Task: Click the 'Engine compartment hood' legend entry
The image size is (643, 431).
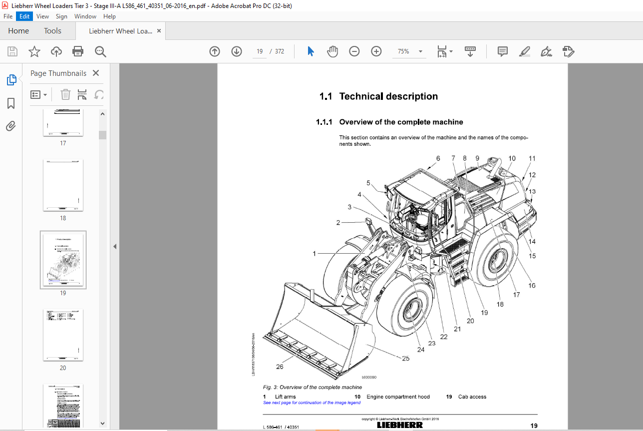Action: click(398, 397)
